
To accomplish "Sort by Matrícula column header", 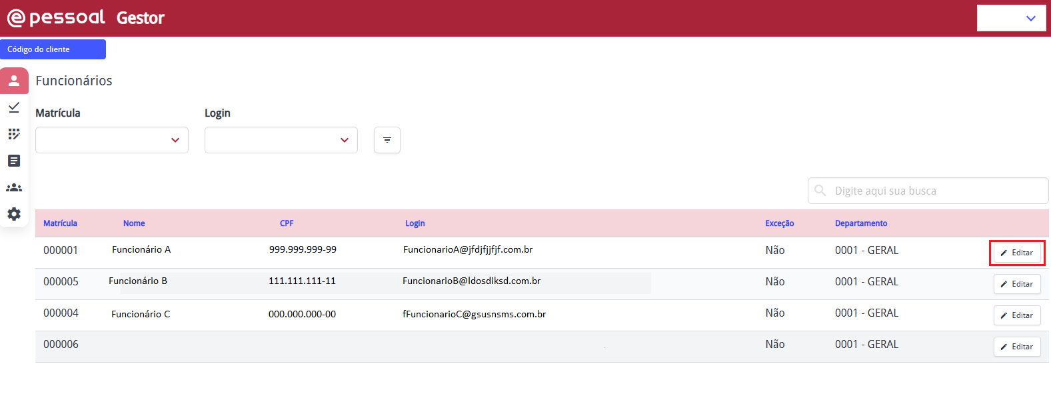I will coord(60,223).
